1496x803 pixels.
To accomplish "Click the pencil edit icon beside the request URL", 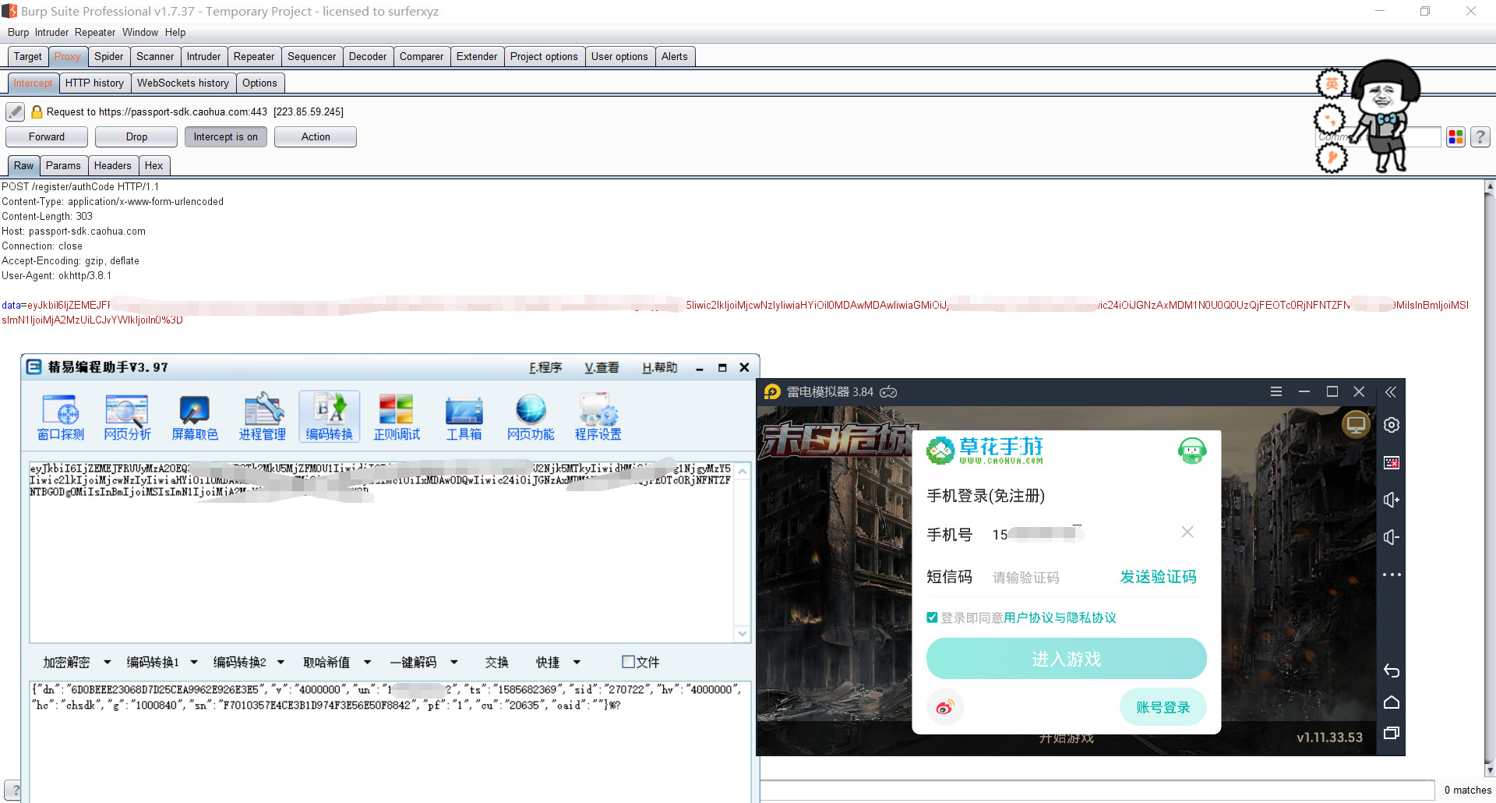I will coord(15,112).
